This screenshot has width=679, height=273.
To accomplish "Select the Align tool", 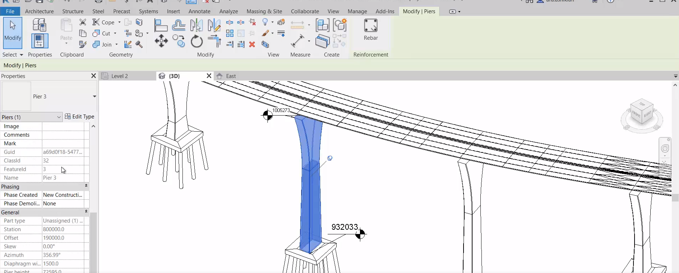I will coord(161,26).
